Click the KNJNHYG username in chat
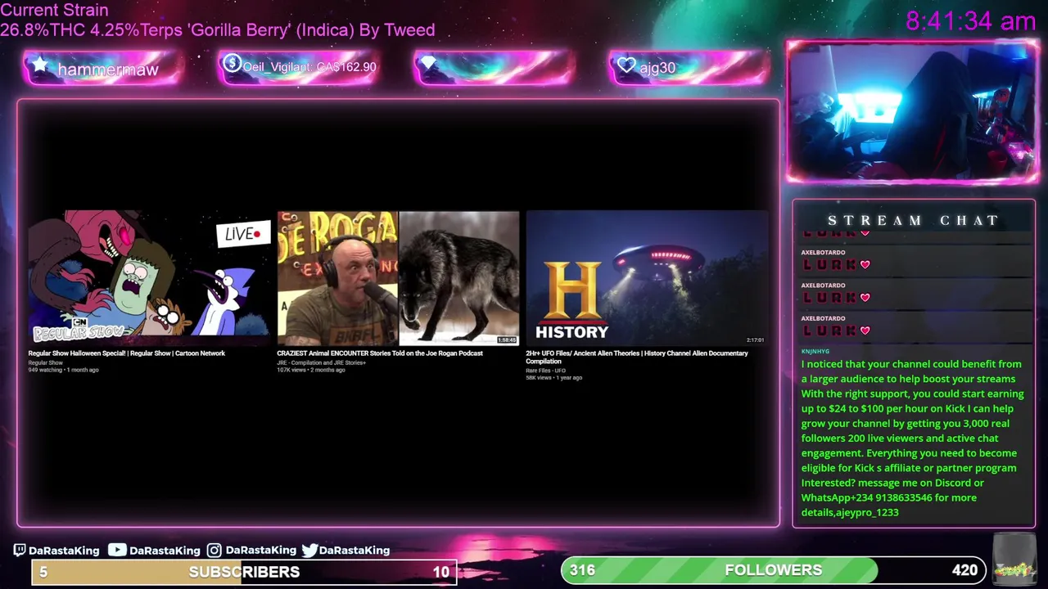The image size is (1048, 589). coord(815,351)
